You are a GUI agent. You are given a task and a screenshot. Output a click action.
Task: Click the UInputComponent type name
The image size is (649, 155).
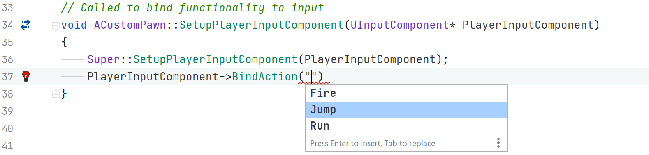(x=399, y=25)
